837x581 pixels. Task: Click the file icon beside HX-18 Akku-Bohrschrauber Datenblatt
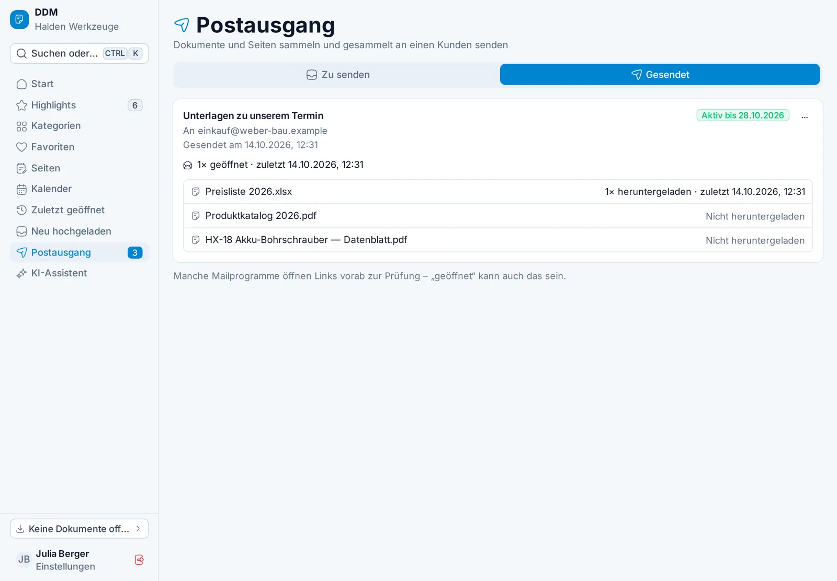point(196,240)
